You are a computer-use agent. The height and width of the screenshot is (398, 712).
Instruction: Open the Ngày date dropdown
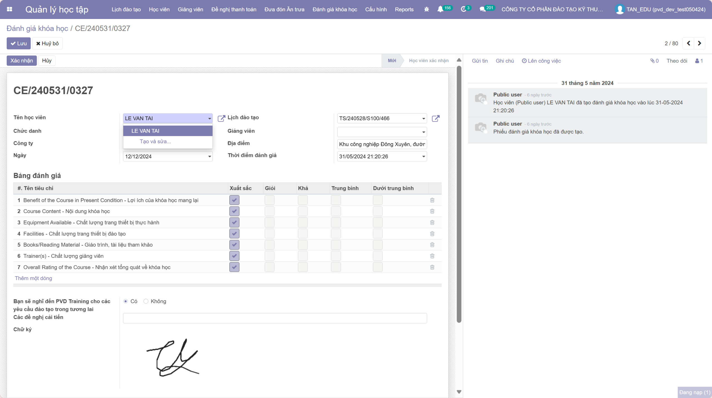(x=209, y=157)
